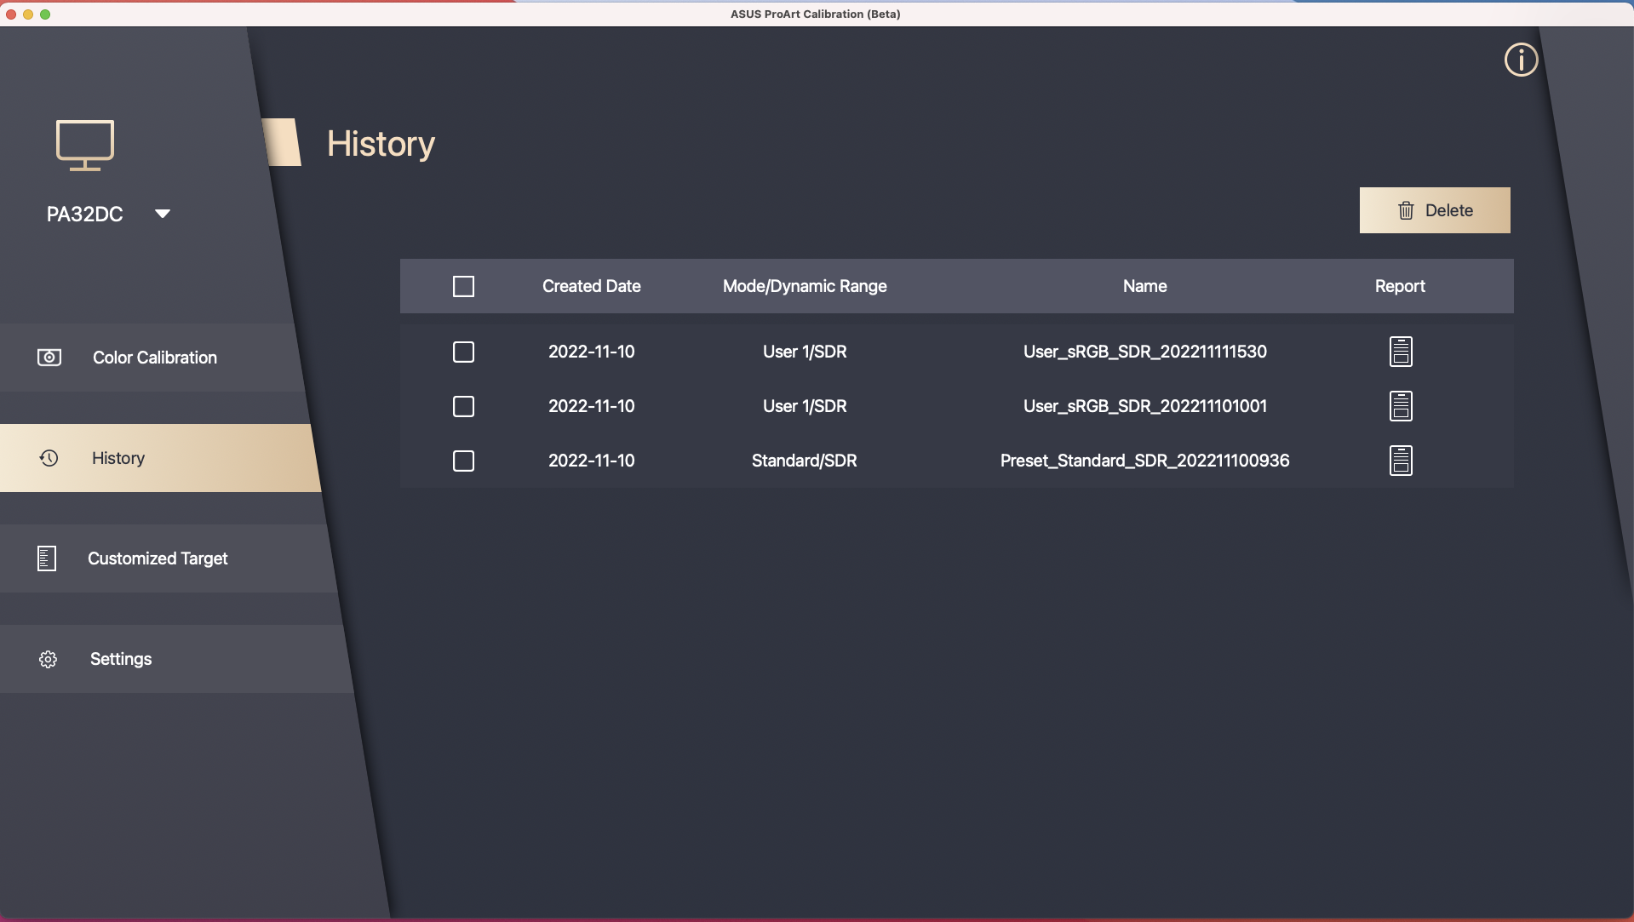Click the Report column header
This screenshot has height=922, width=1634.
coord(1400,286)
